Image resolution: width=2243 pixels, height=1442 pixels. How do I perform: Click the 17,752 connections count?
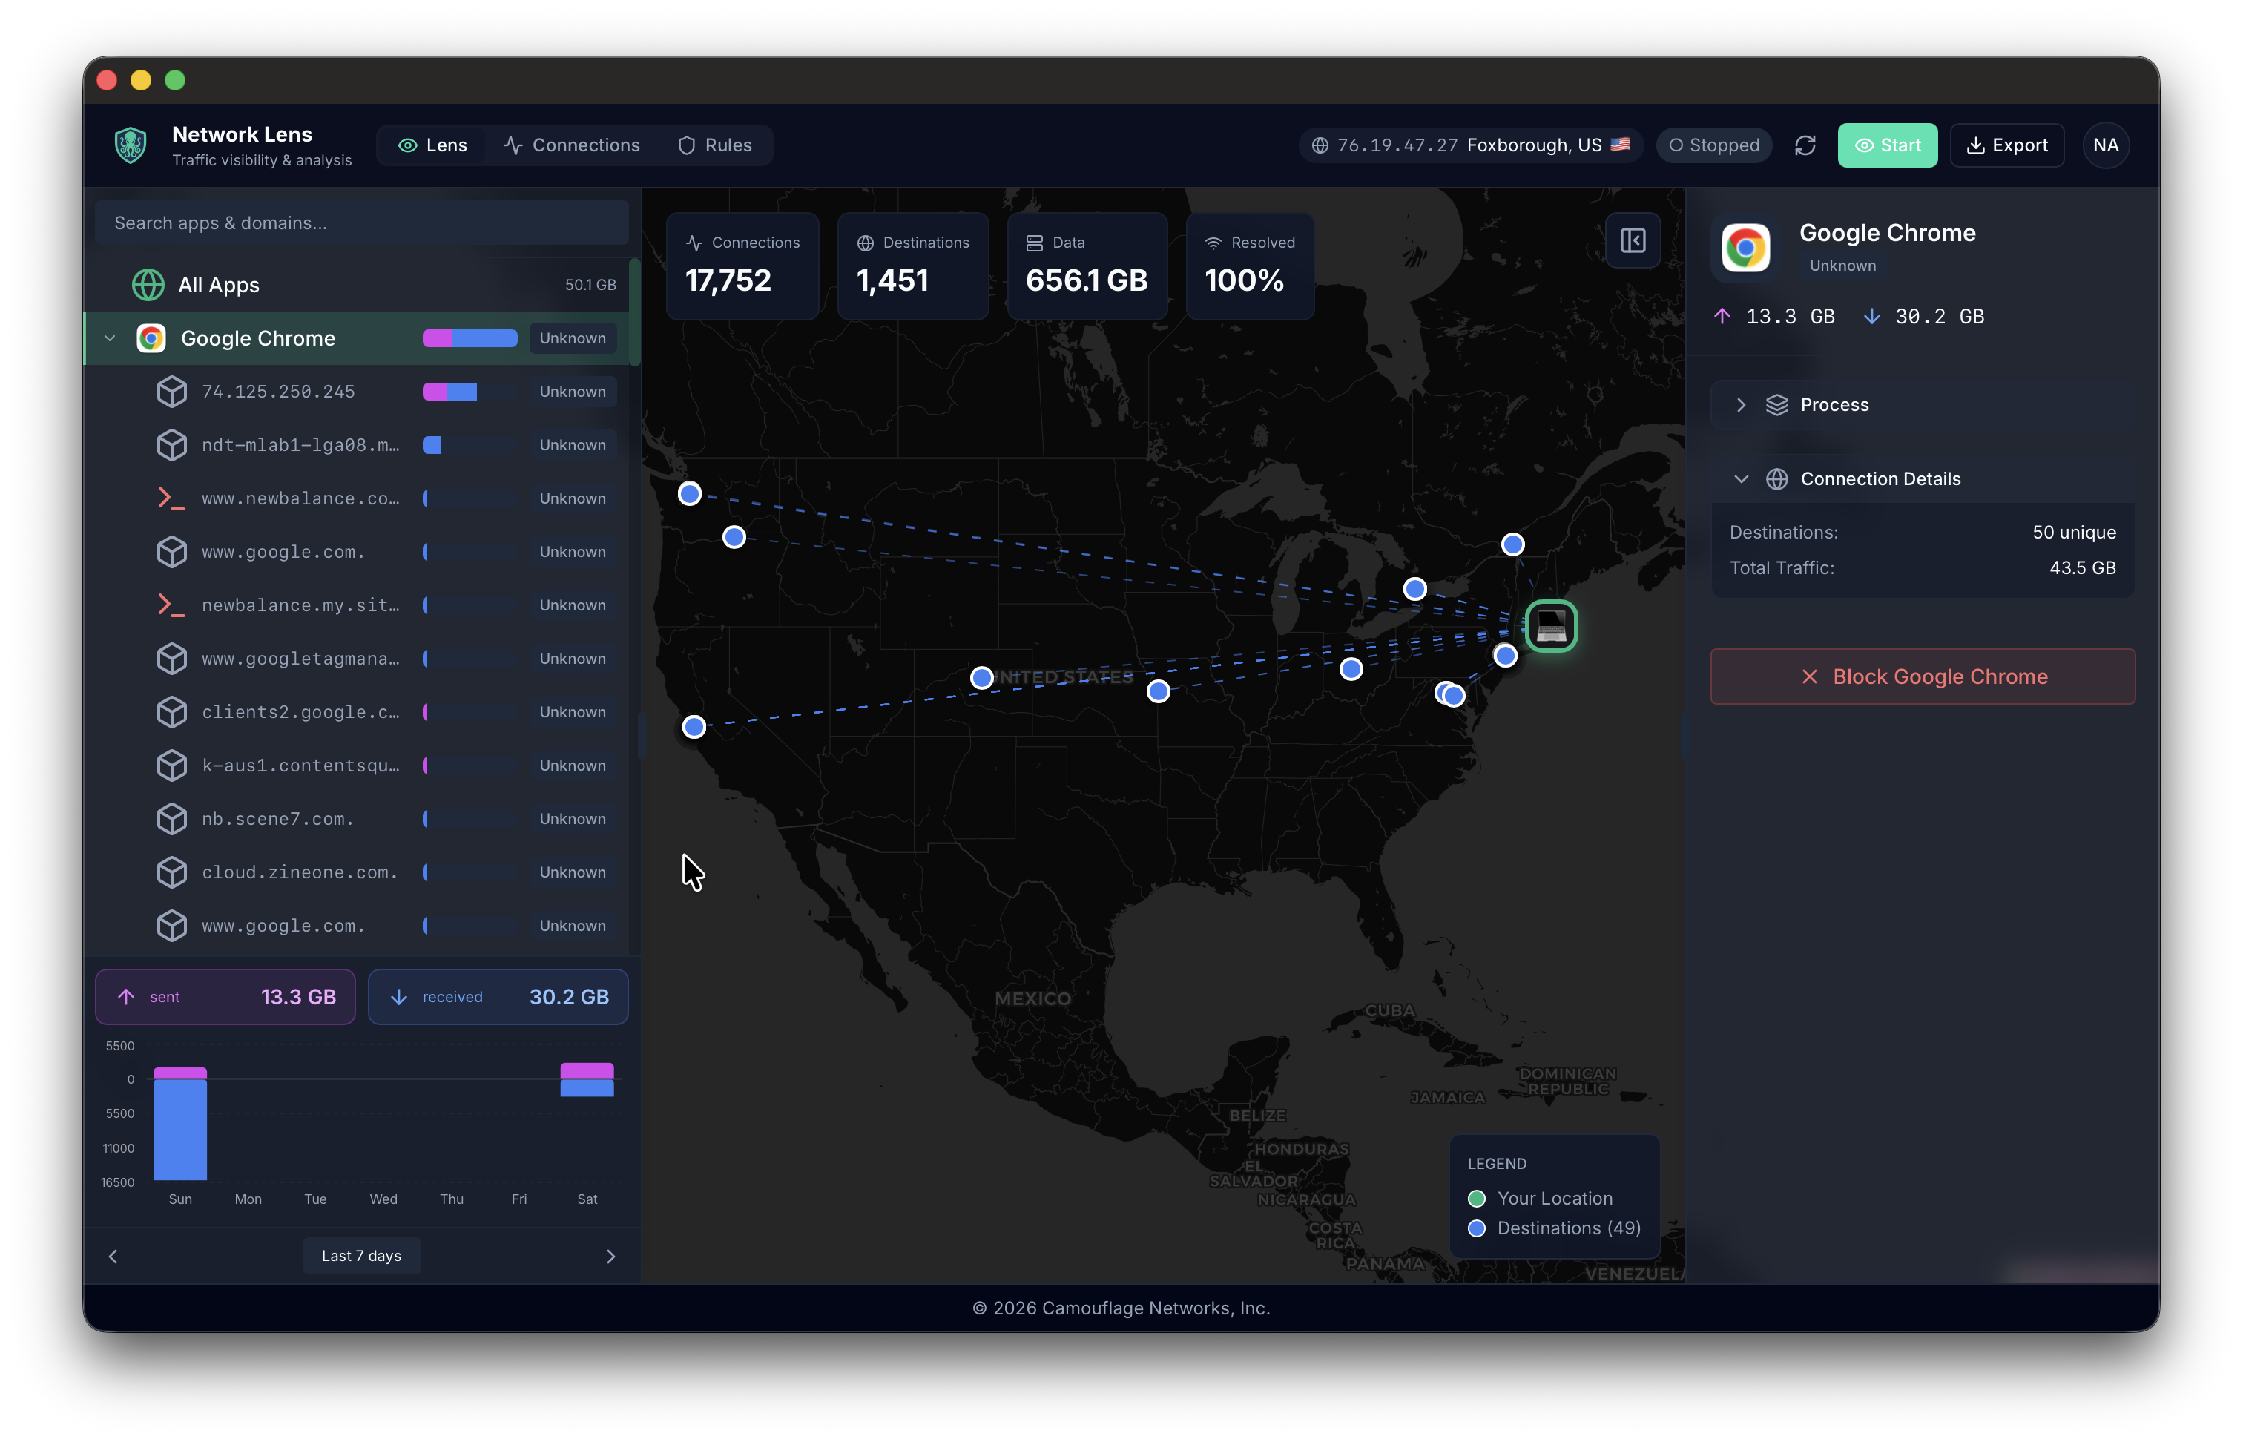(728, 280)
